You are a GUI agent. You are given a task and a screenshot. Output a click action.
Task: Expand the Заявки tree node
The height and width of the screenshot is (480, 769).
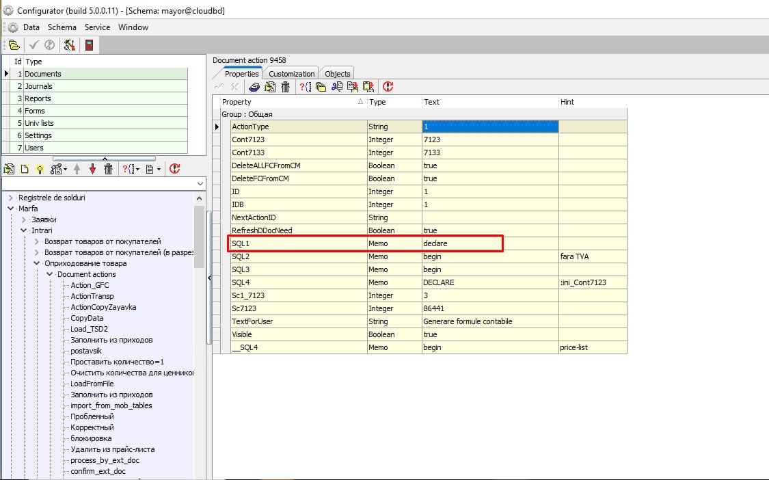pos(23,220)
